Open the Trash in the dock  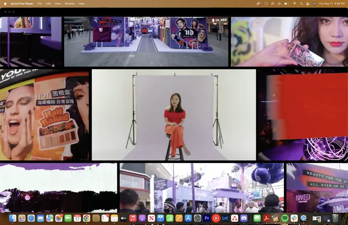click(335, 218)
